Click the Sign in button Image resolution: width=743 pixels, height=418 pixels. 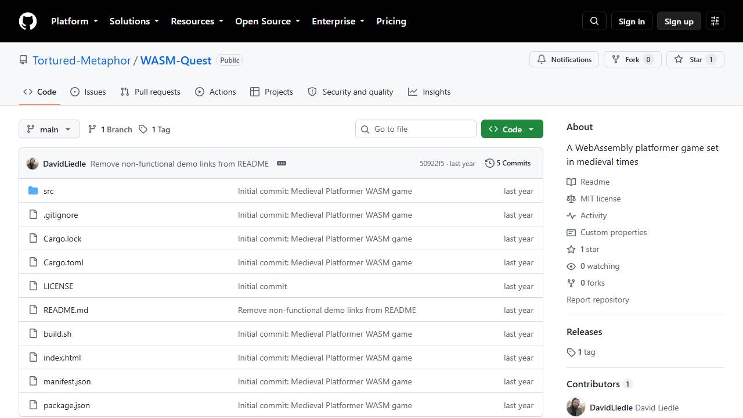(x=632, y=21)
